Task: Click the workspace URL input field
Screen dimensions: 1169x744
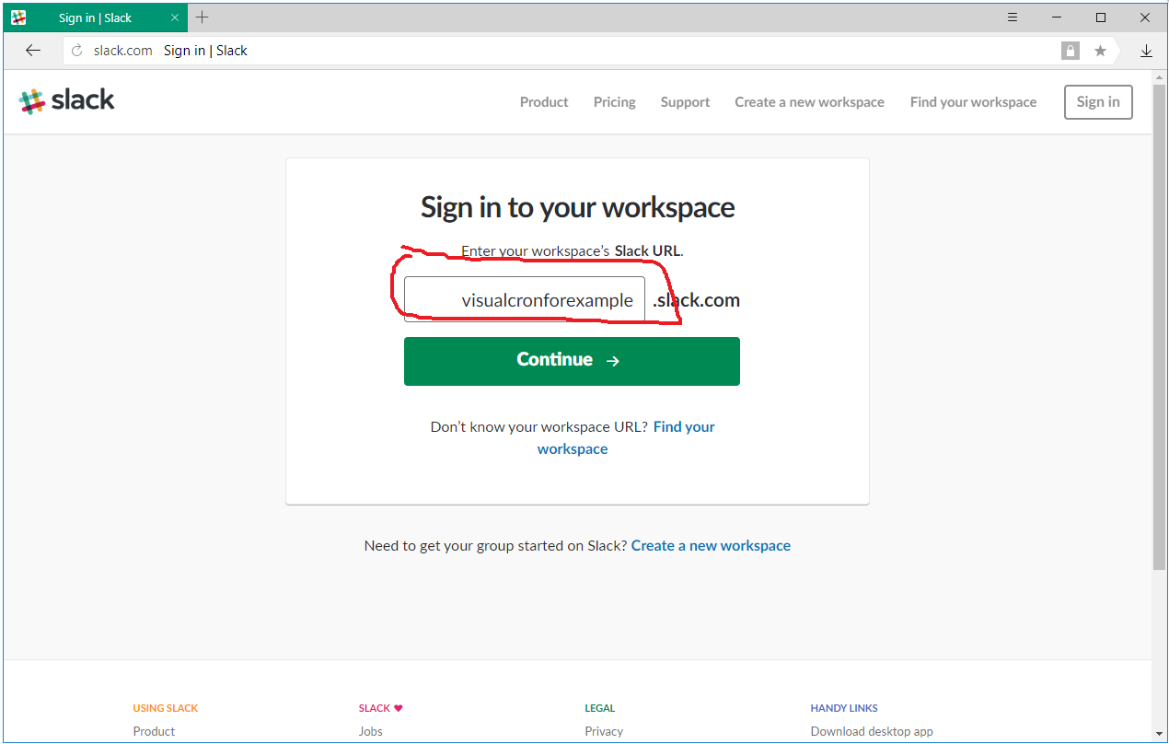Action: coord(524,298)
